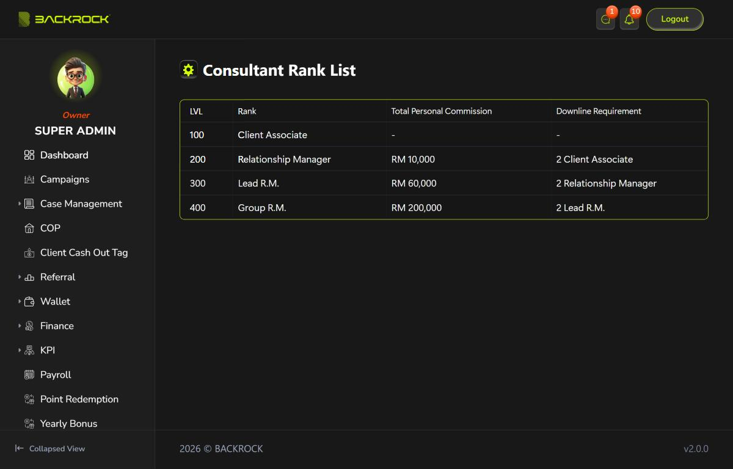The image size is (733, 469).
Task: Open the notifications bell icon
Action: [629, 20]
